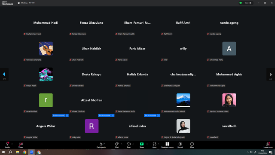Expand the Audio options arrow

12,144
